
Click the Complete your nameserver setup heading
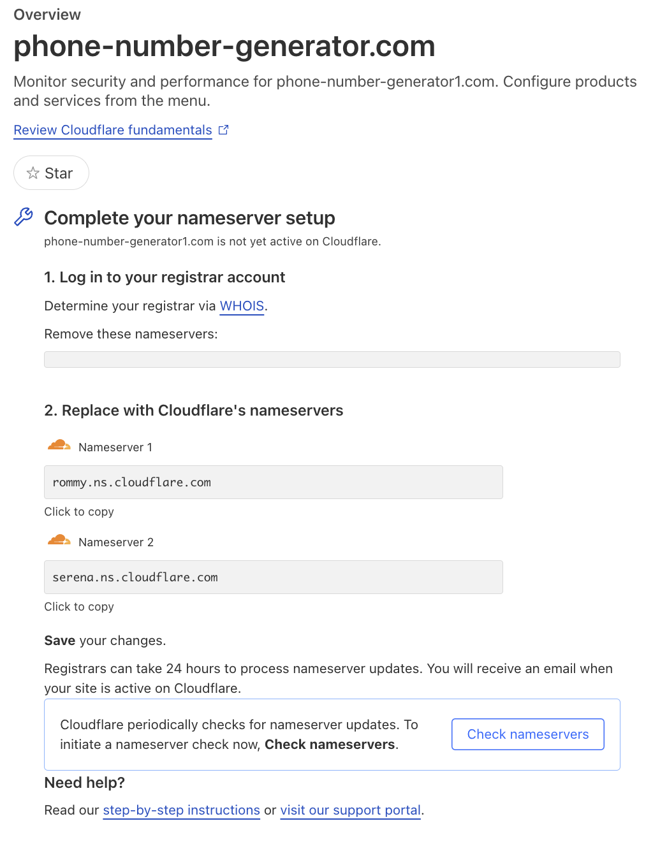pyautogui.click(x=189, y=218)
